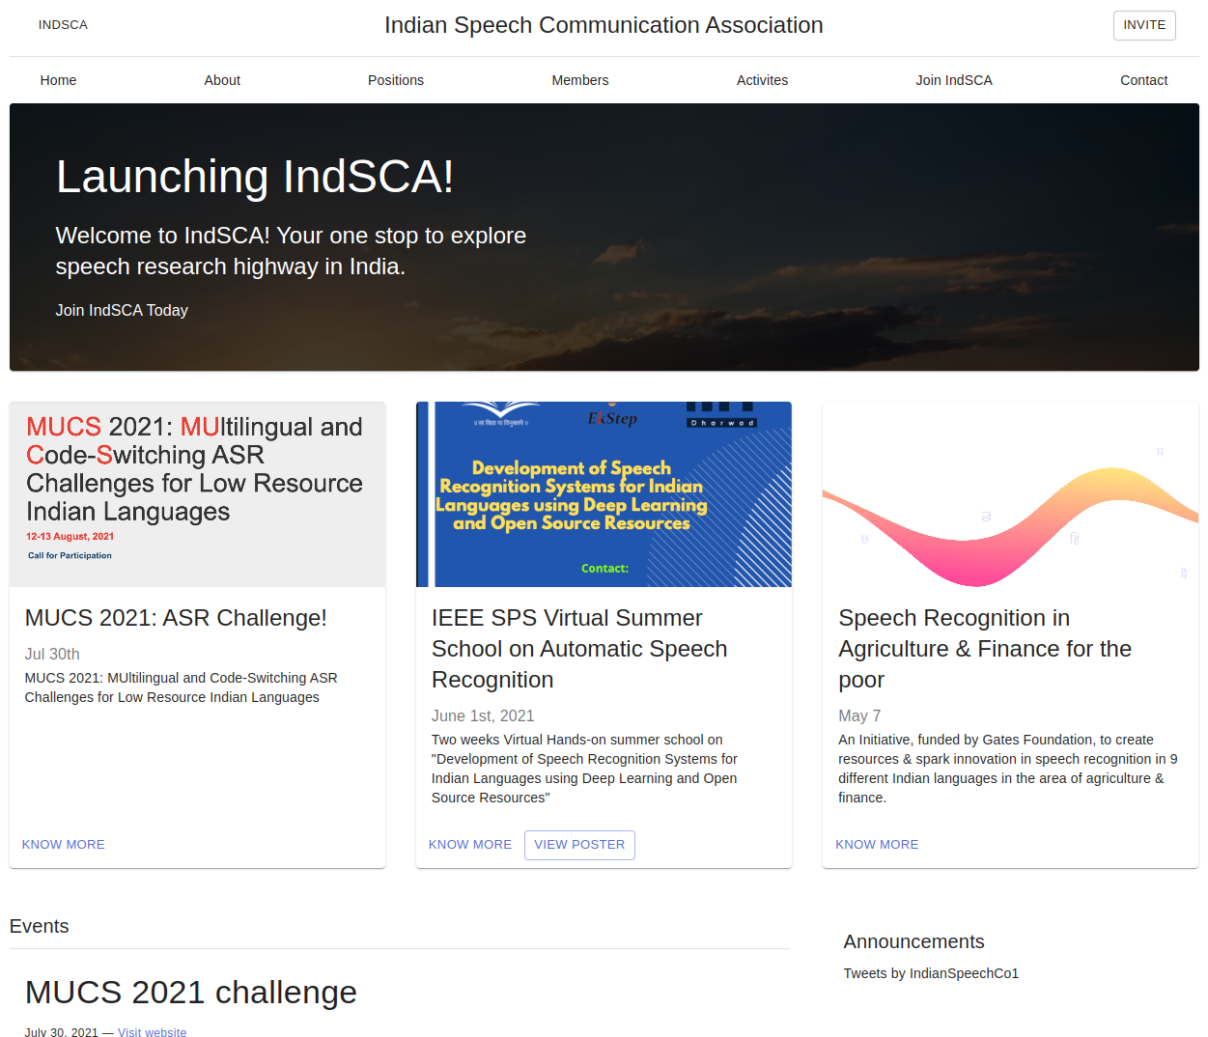1208x1037 pixels.
Task: Open the Home nav item
Action: click(x=58, y=80)
